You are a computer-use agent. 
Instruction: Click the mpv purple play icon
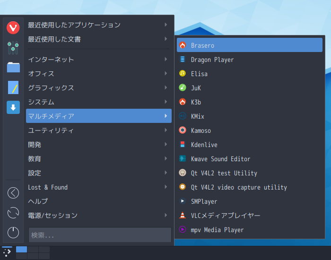point(183,229)
